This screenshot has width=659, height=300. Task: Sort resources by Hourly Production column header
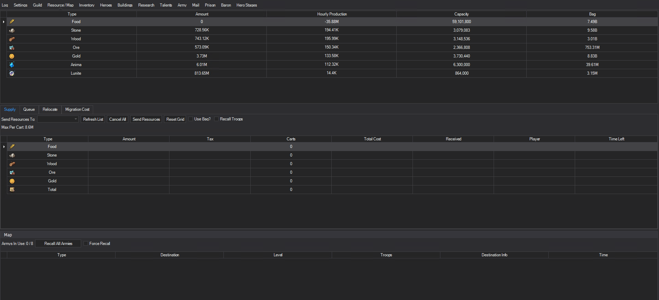332,14
